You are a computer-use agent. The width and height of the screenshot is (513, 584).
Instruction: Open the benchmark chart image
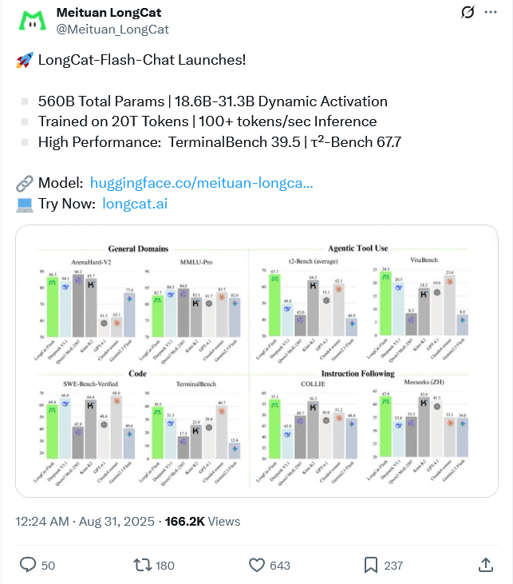tap(257, 361)
